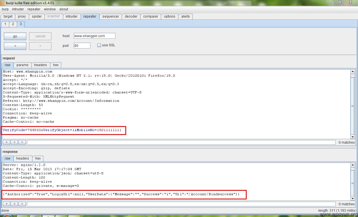Open the response headers tab
Image resolution: width=358 pixels, height=217 pixels.
pos(23,158)
